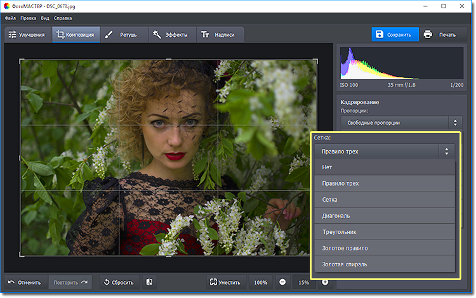Set zoom with the 100% button
Viewport: 476px width, 298px height.
[x=260, y=282]
